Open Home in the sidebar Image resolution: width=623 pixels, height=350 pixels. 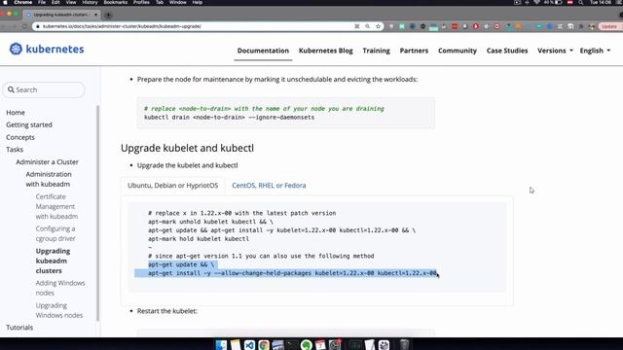coord(16,113)
